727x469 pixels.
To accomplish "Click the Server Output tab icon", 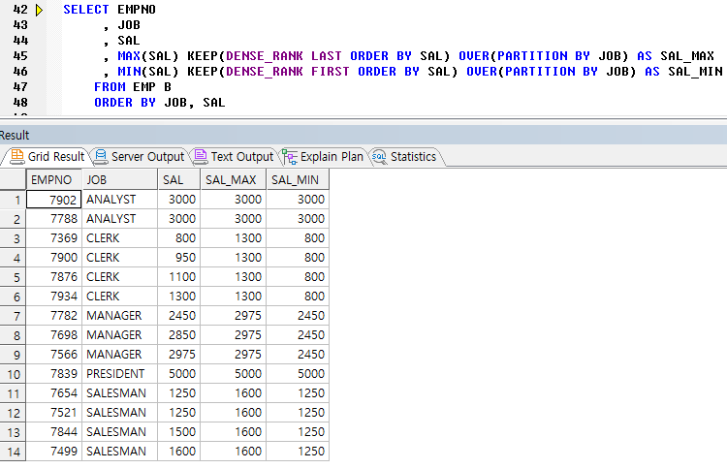I will click(101, 157).
